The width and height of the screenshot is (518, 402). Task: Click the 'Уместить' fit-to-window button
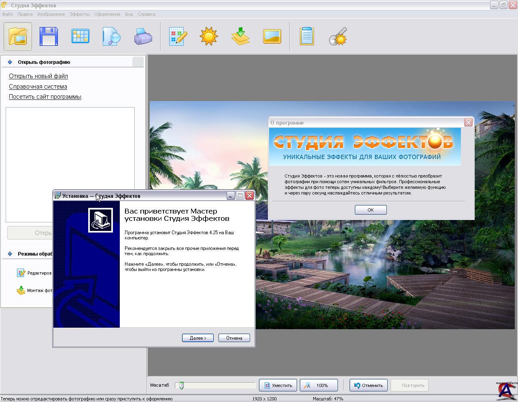tap(278, 385)
